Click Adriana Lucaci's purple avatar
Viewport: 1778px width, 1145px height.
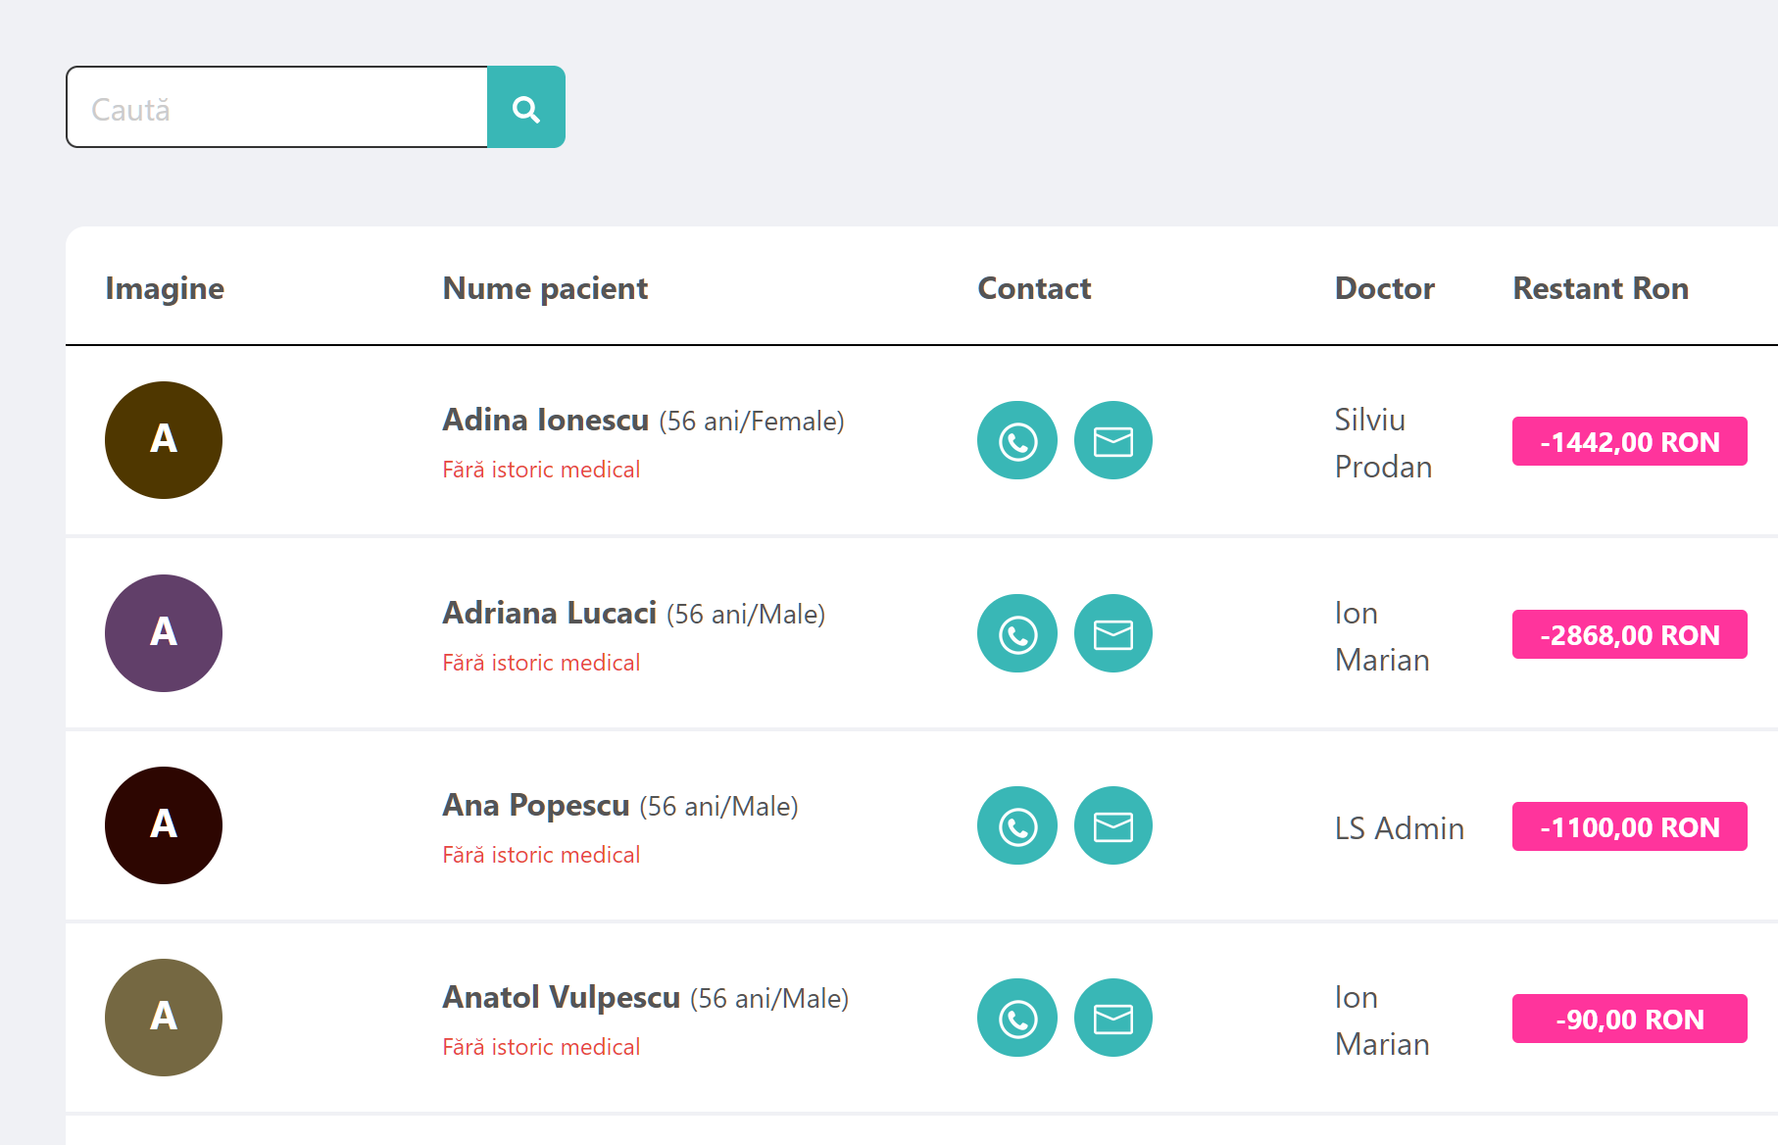tap(163, 633)
